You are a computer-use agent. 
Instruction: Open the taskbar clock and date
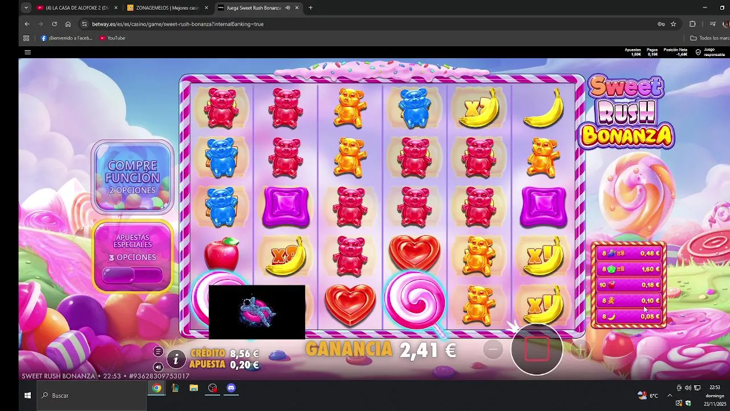(x=715, y=395)
